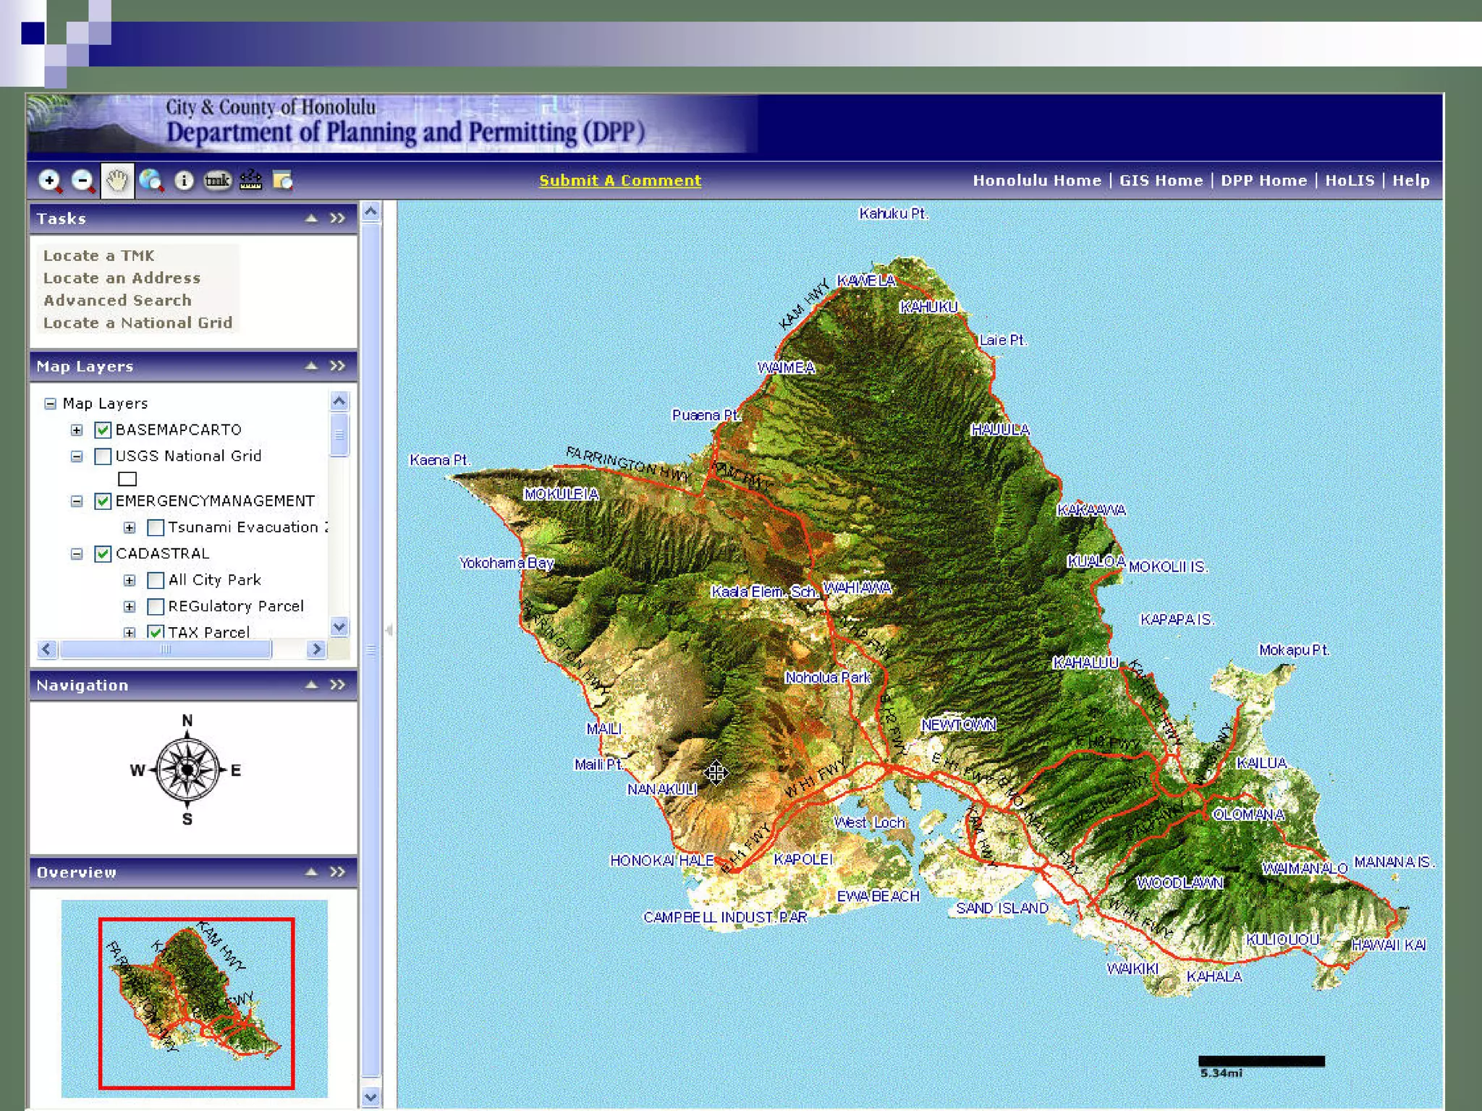The width and height of the screenshot is (1482, 1111).
Task: Click the map magnifier window icon
Action: 283,181
